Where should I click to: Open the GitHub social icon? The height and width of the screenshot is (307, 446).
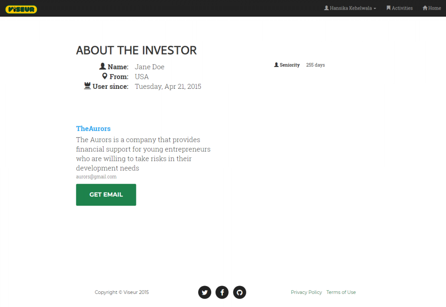tap(240, 292)
